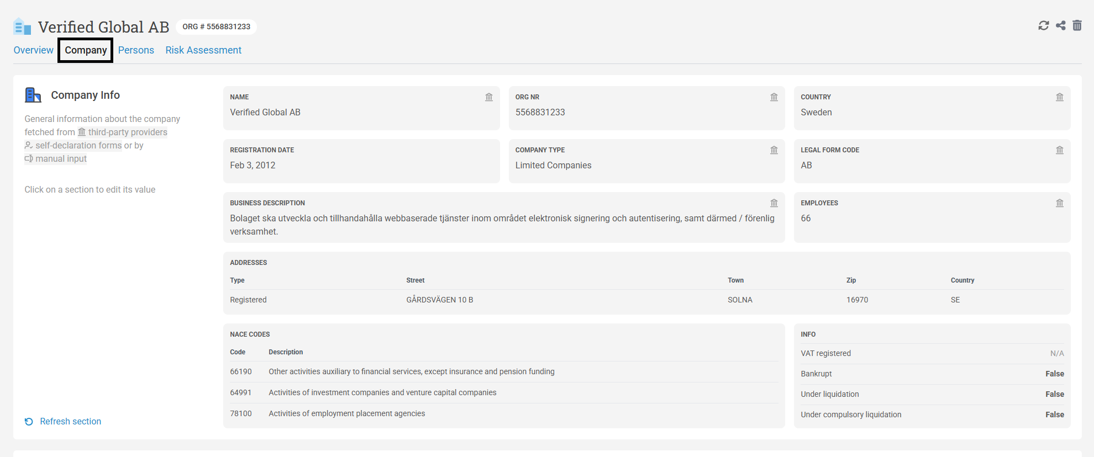Delete company via the trash icon
The image size is (1094, 457).
tap(1077, 25)
